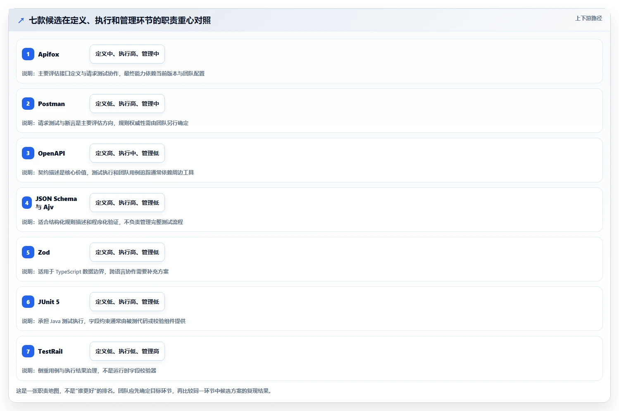Click the footer sentence 这是一张职责地图
619x411 pixels.
(145, 391)
